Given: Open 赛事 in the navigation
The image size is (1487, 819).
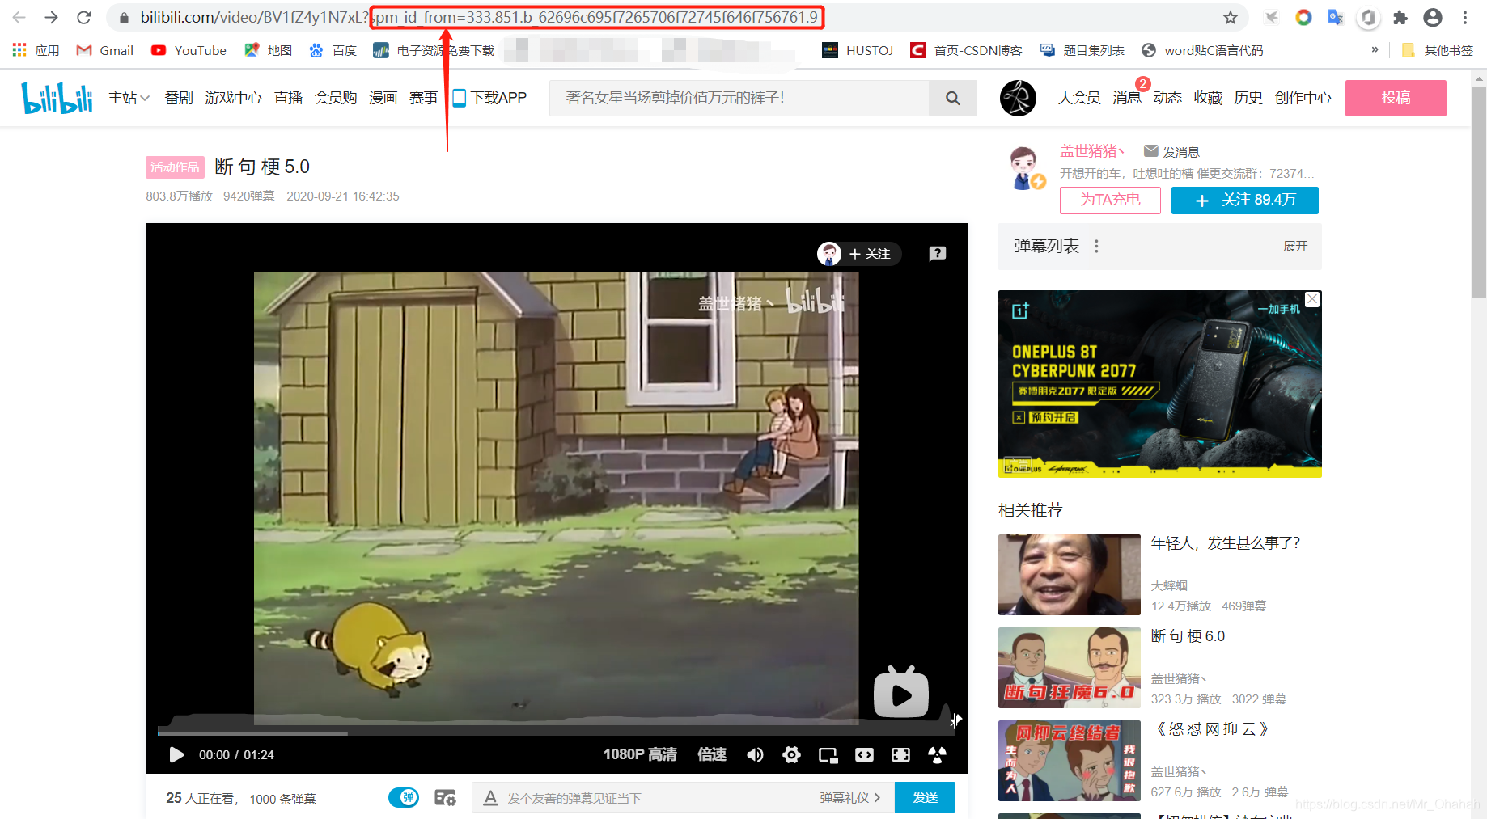Looking at the screenshot, I should coord(423,98).
